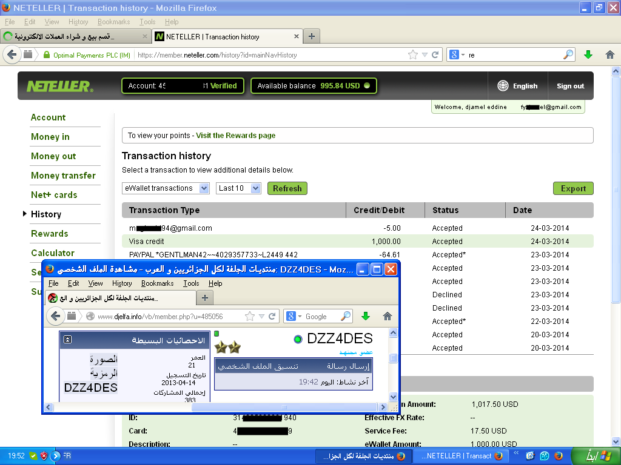Click the green Refresh button
Screen dimensions: 621x465
(287, 188)
